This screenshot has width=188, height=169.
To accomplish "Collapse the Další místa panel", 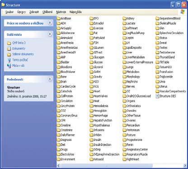I will tap(50, 34).
